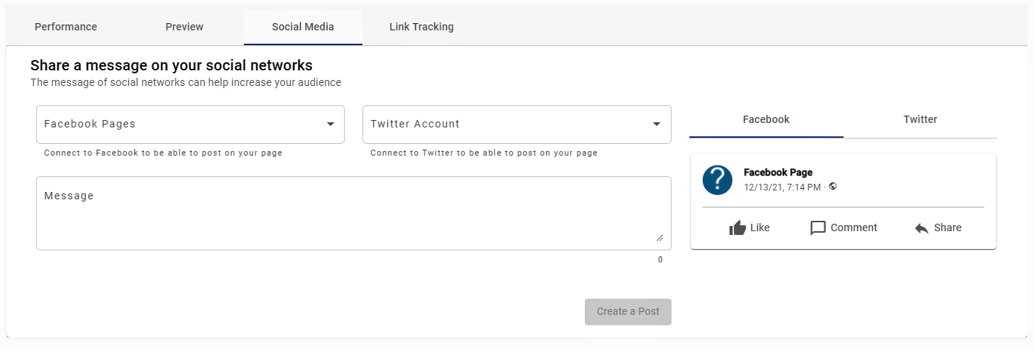The height and width of the screenshot is (349, 1034).
Task: Click the Share arrow icon
Action: click(x=921, y=228)
